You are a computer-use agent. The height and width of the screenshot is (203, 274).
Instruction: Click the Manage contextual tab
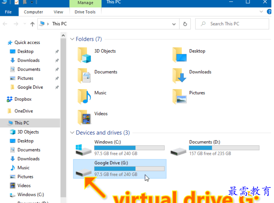click(85, 3)
